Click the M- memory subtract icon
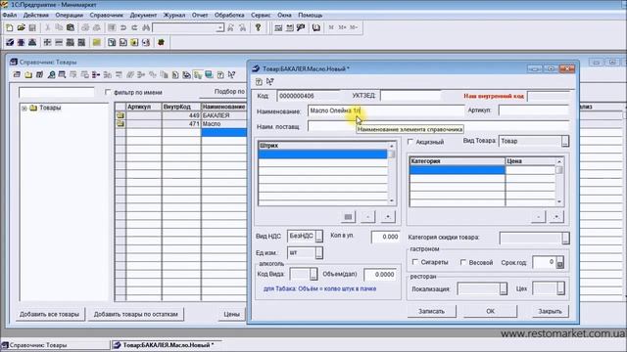Image resolution: width=627 pixels, height=352 pixels. tap(354, 27)
